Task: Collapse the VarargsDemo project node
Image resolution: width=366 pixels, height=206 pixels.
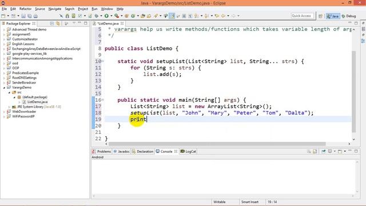Action: click(4, 88)
